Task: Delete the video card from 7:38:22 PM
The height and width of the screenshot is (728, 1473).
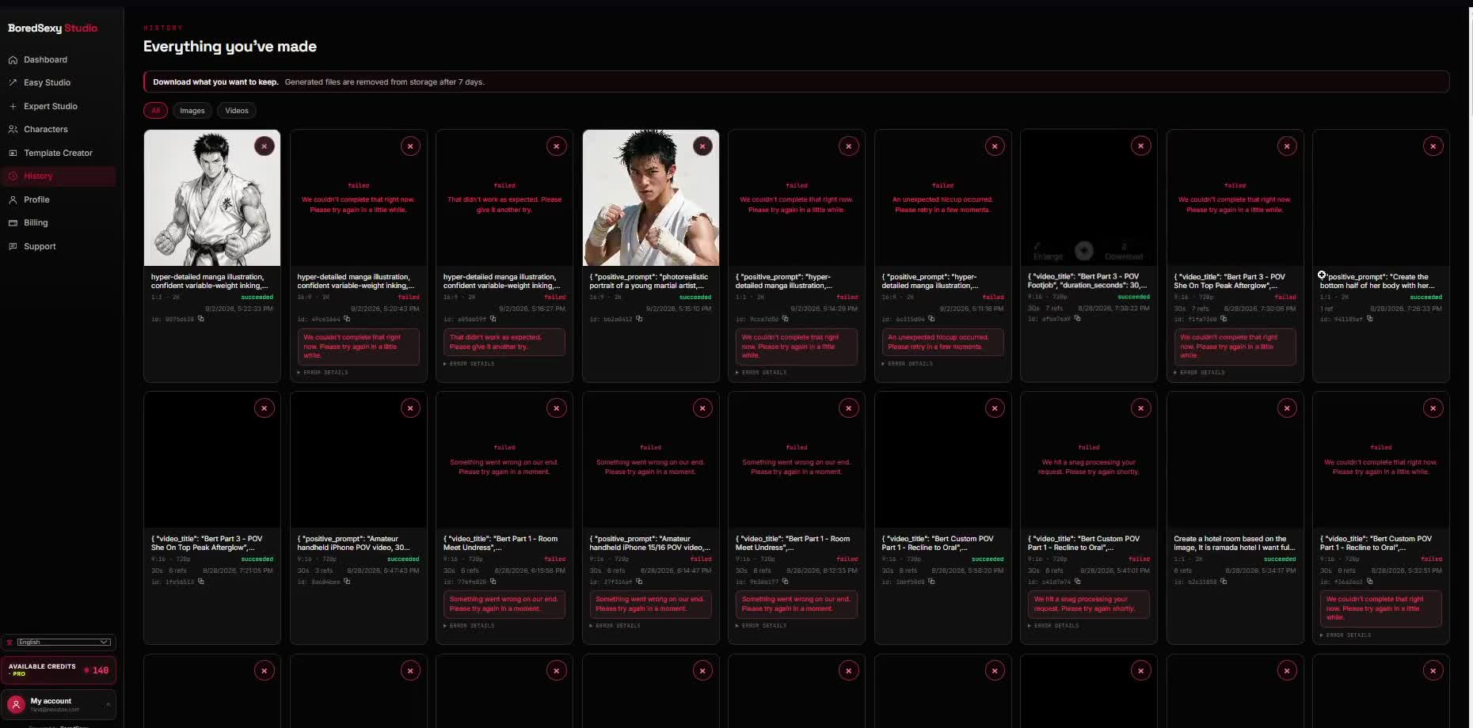Action: coord(1141,146)
